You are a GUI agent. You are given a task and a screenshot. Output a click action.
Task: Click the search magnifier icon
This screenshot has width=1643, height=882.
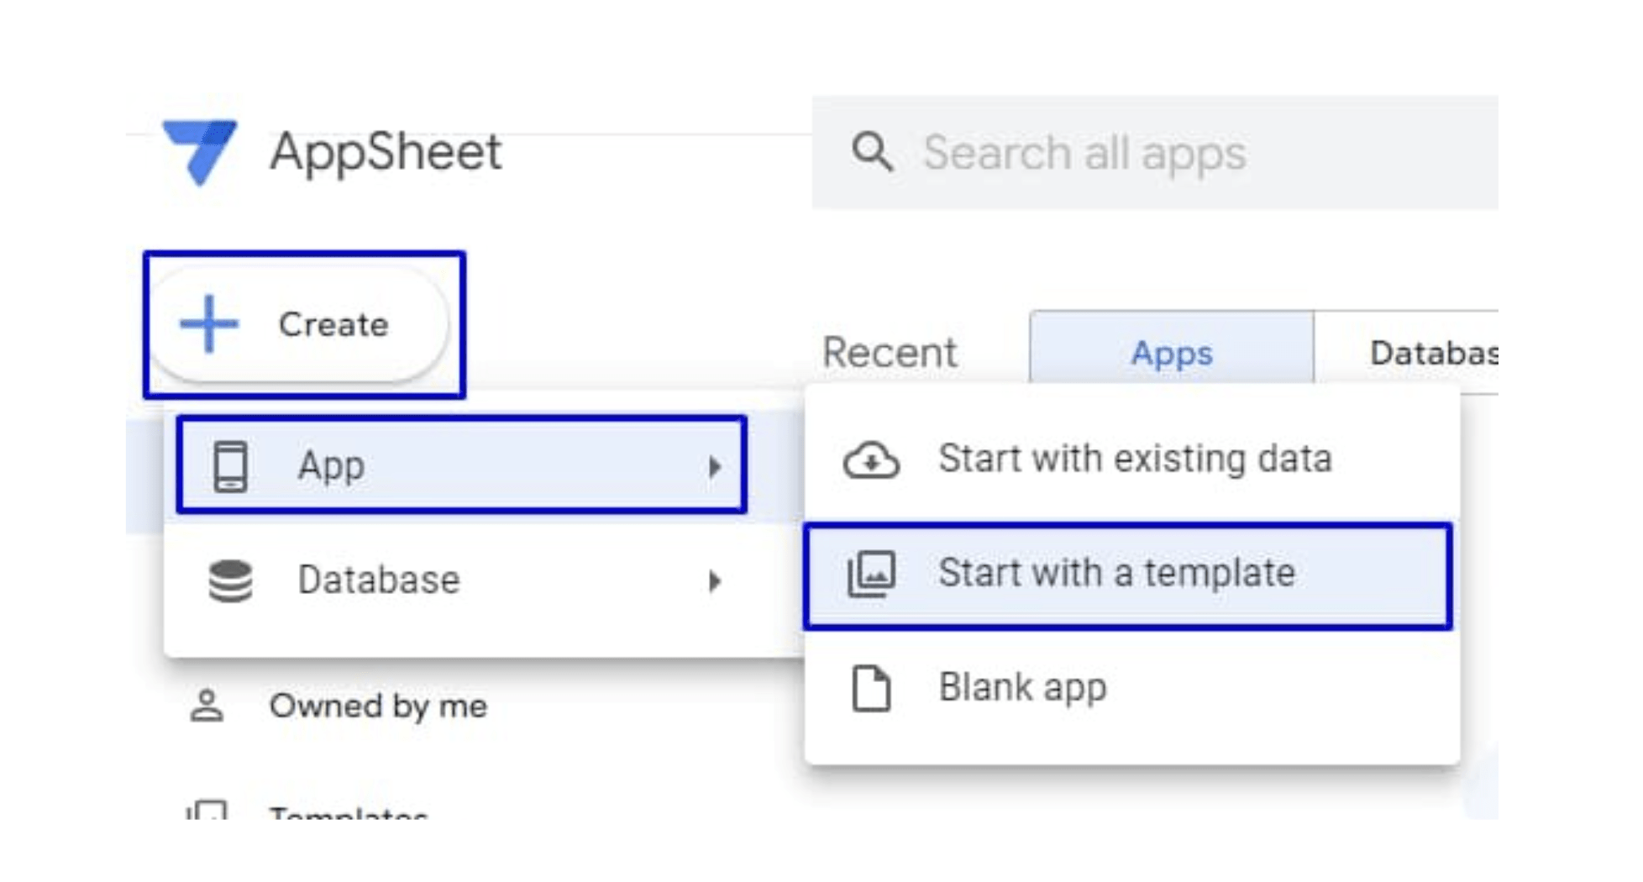click(x=872, y=153)
